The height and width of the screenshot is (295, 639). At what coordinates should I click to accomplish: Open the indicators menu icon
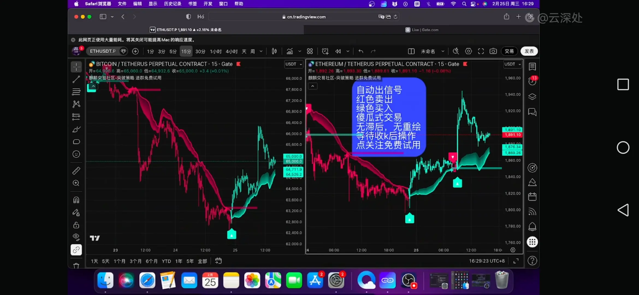click(x=290, y=51)
